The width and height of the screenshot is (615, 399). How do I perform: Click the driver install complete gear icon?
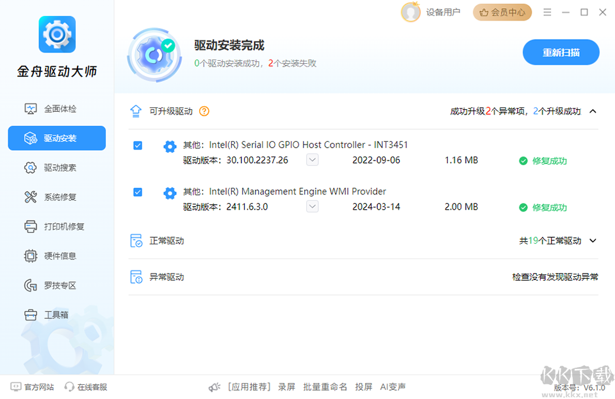point(154,55)
